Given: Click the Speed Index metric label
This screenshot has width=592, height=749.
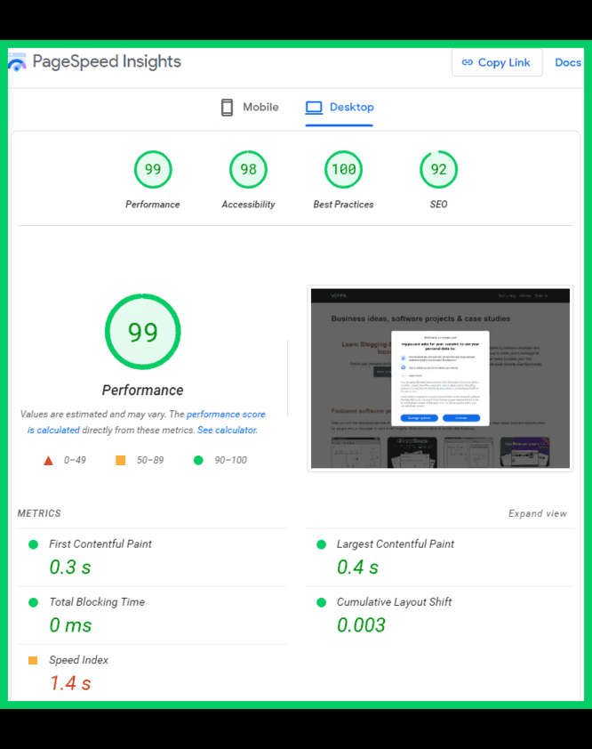Looking at the screenshot, I should [79, 660].
